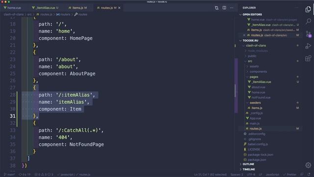Click 'NotFoundPage' text on line 35
The width and height of the screenshot is (314, 177).
click(86, 145)
